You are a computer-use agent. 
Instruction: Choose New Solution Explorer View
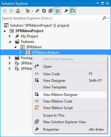tap(70, 122)
